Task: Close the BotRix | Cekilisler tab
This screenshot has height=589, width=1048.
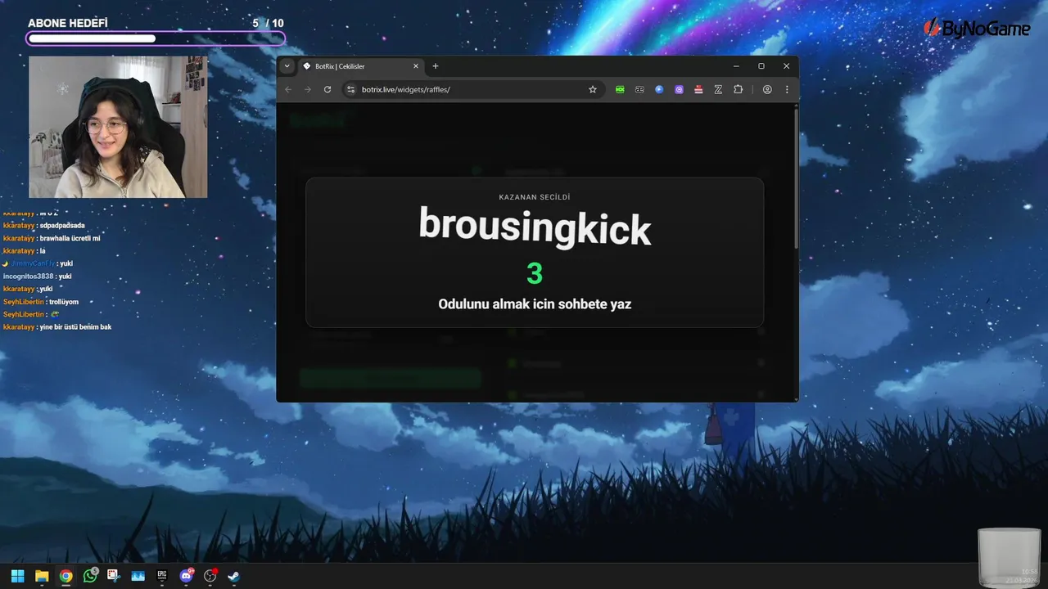Action: [416, 66]
